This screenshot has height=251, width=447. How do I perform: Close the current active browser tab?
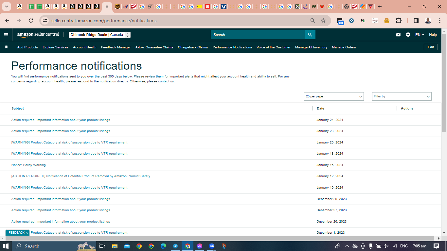107,7
